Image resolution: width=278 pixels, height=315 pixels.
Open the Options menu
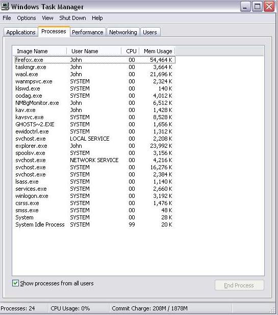(x=27, y=18)
